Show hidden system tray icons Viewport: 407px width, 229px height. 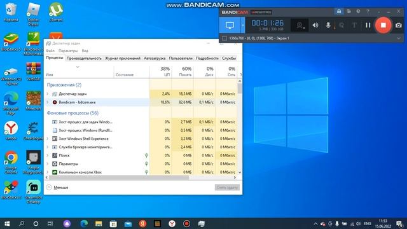point(315,223)
